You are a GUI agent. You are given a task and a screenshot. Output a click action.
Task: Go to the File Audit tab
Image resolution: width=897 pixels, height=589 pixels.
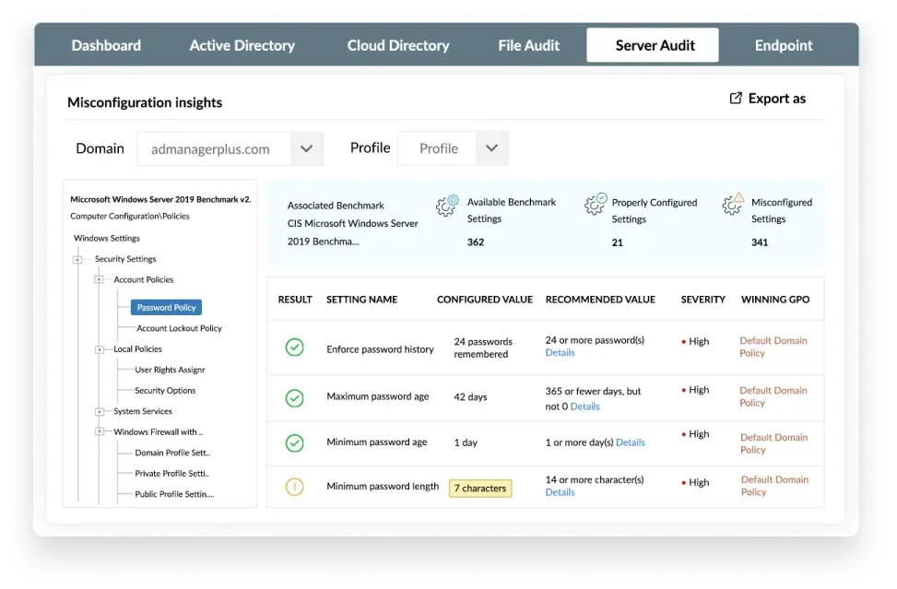tap(528, 45)
